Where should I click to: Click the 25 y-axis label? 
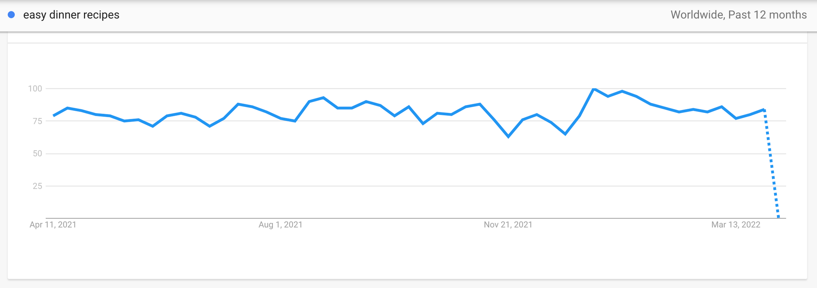[x=38, y=186]
